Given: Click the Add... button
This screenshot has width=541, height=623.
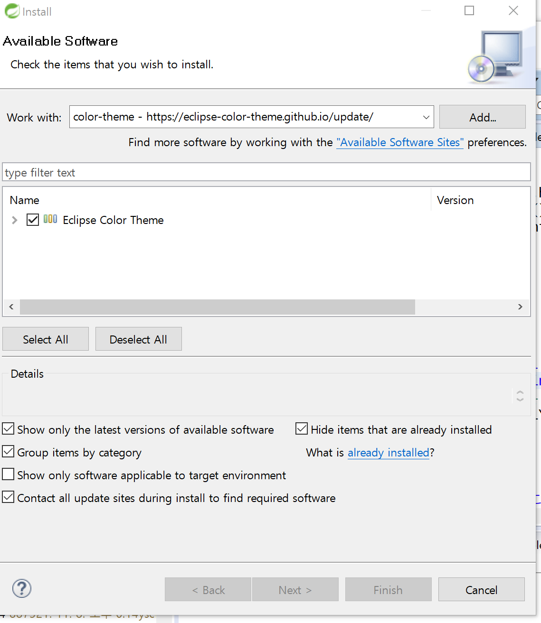Looking at the screenshot, I should (483, 117).
